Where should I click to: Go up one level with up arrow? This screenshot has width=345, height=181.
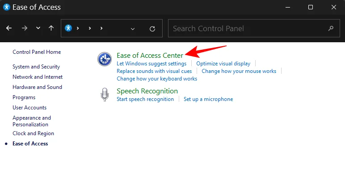[x=51, y=28]
